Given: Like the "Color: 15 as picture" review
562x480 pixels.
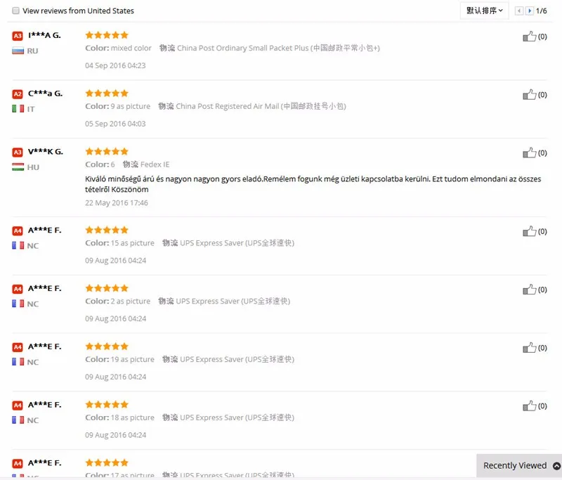Looking at the screenshot, I should click(529, 231).
